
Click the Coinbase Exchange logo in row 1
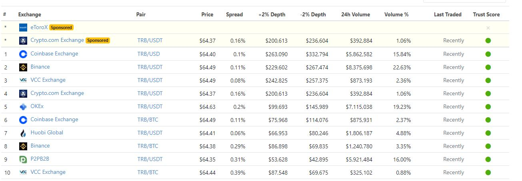[23, 54]
